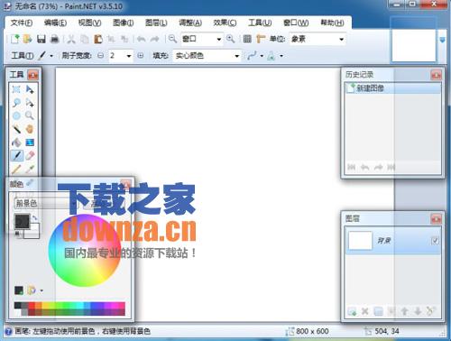Decrease brush width with the minus button
The image size is (451, 341).
pyautogui.click(x=101, y=56)
